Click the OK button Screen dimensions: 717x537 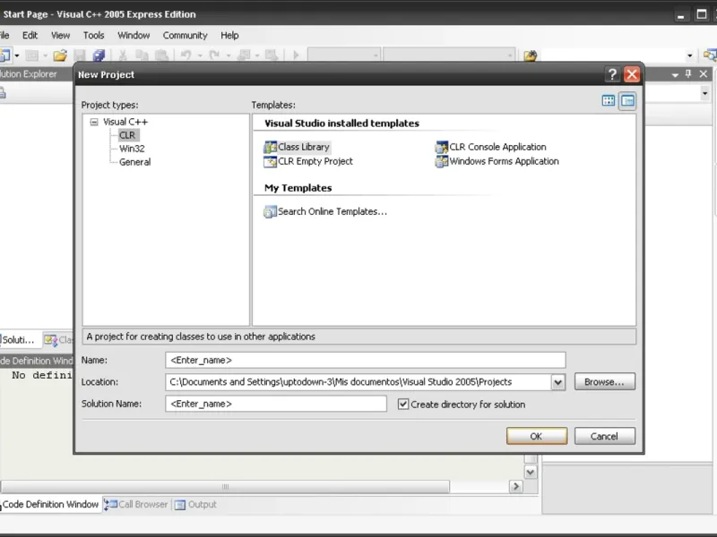[x=536, y=436]
